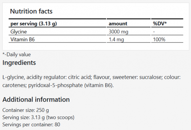Select the Glycine row label
Image resolution: width=191 pixels, height=130 pixels.
pos(18,32)
